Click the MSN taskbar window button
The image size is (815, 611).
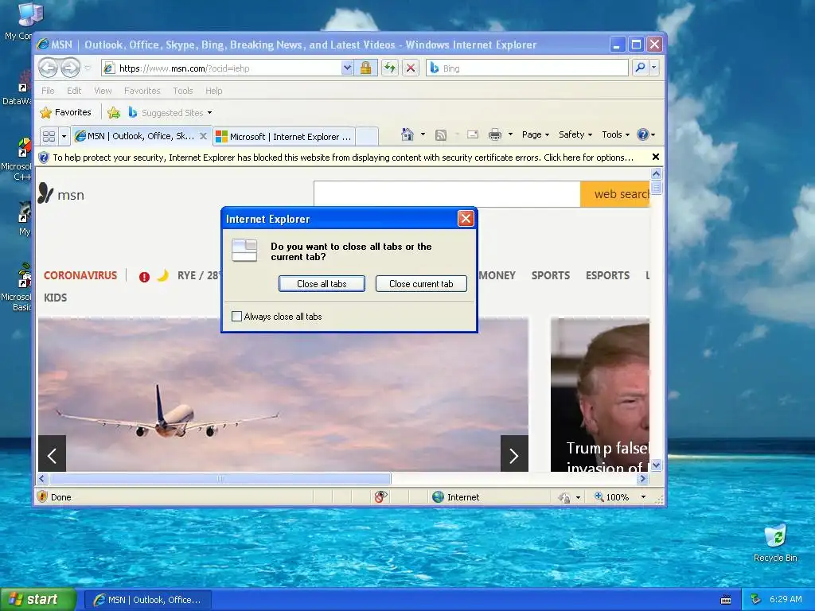(147, 600)
